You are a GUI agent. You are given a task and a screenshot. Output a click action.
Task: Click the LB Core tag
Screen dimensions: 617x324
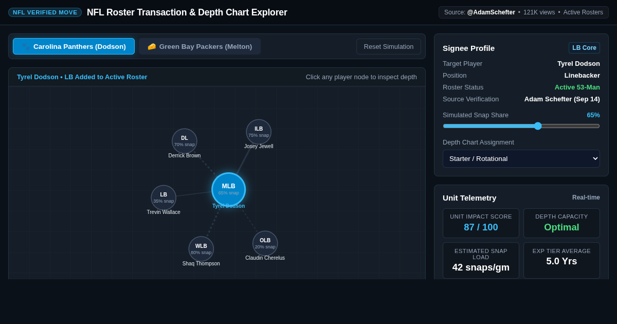click(x=584, y=48)
